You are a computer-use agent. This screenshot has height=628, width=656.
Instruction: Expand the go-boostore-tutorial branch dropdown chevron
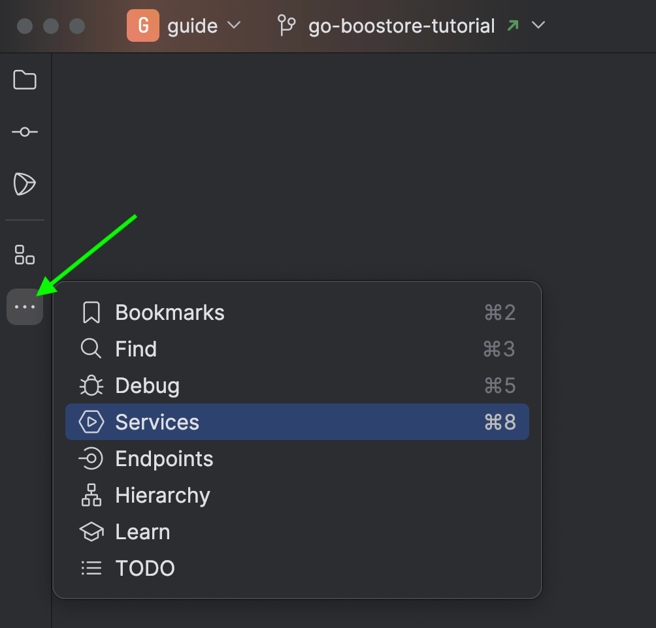coord(538,26)
